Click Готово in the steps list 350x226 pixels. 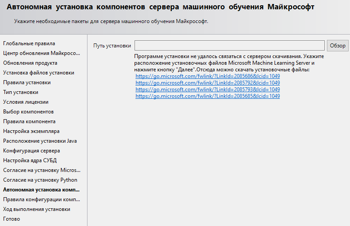(x=12, y=219)
